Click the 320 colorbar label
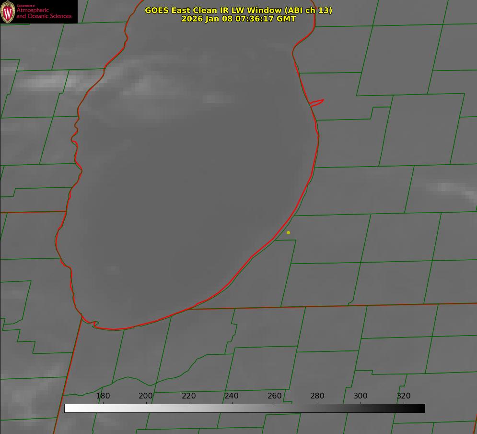Image resolution: width=477 pixels, height=434 pixels. (403, 396)
